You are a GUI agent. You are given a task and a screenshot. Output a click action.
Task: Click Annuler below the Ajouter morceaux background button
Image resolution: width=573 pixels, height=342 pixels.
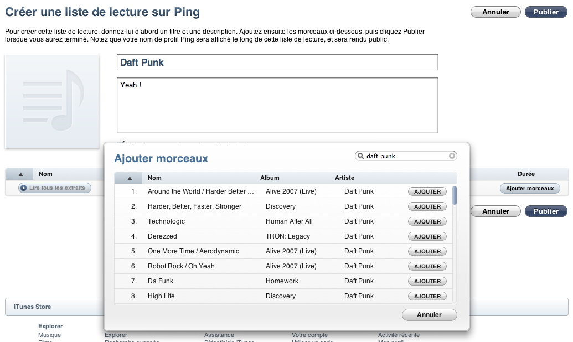495,211
